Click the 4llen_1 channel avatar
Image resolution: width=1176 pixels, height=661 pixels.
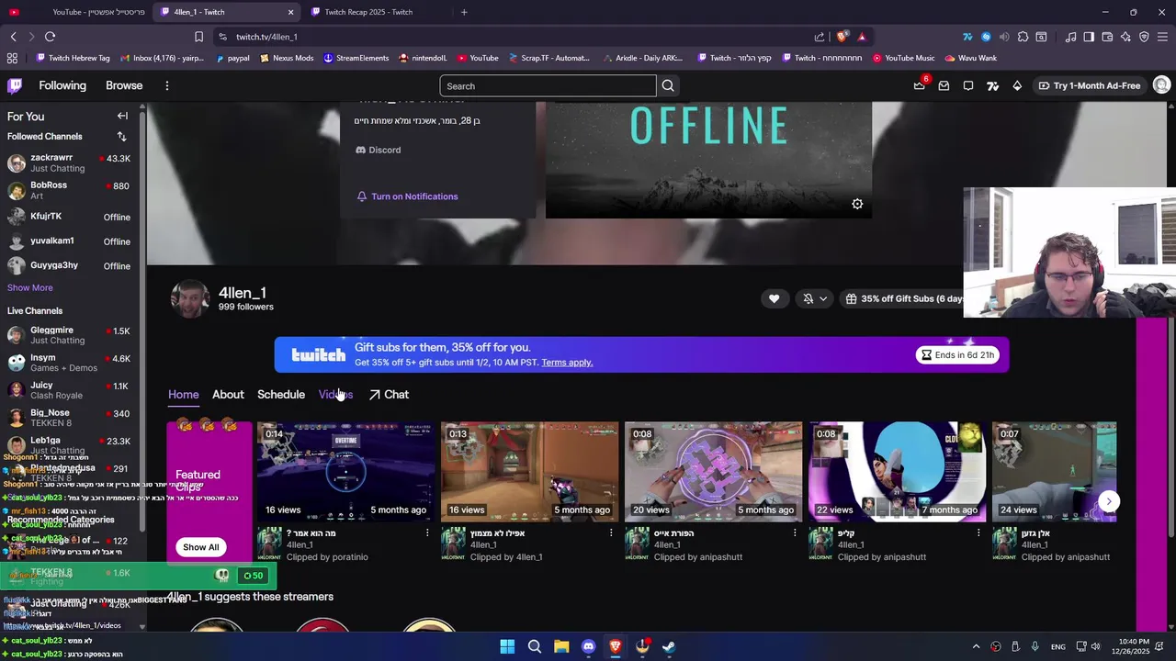pos(190,299)
